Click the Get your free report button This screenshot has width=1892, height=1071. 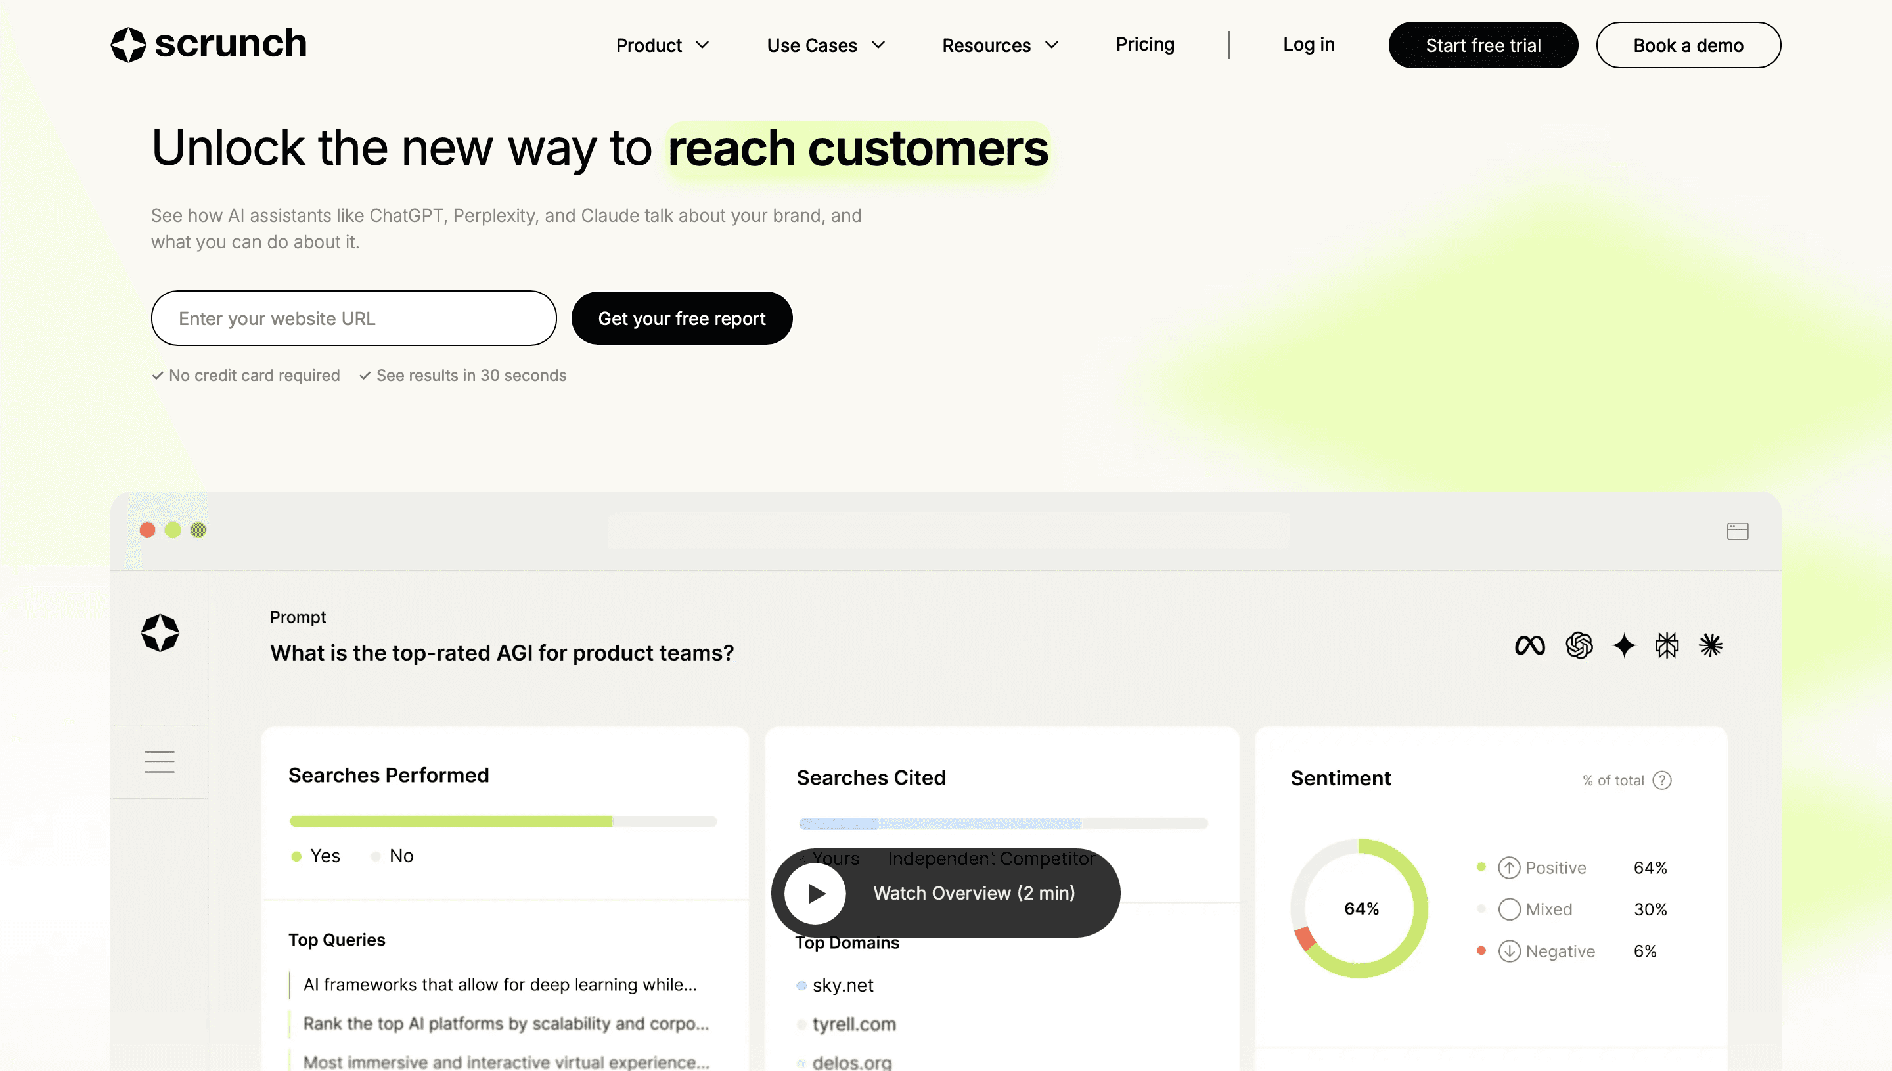[681, 318]
